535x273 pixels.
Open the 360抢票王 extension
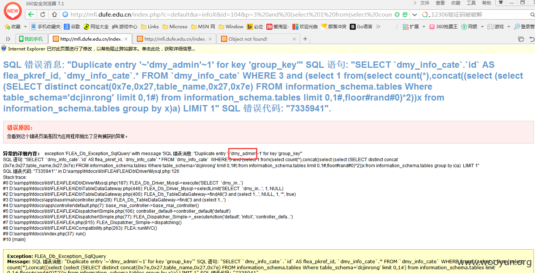coord(443,27)
